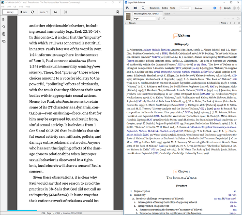Viewport: 242px width, 215px height.
Task: Go Back in the Kindle toolbar
Action: [23, 12]
